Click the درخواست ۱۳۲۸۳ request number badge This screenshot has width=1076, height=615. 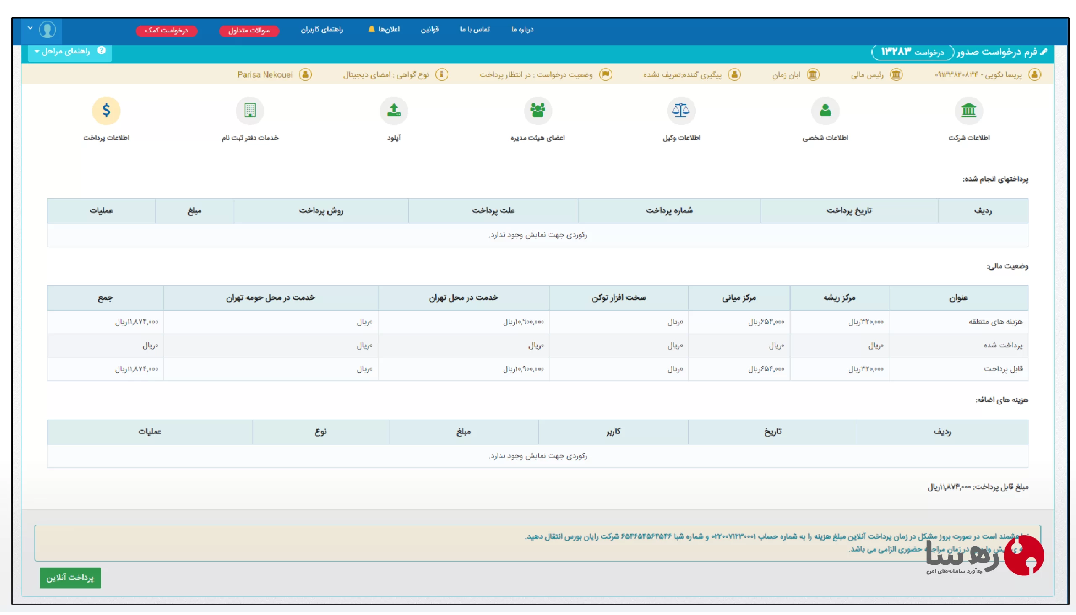pyautogui.click(x=912, y=52)
